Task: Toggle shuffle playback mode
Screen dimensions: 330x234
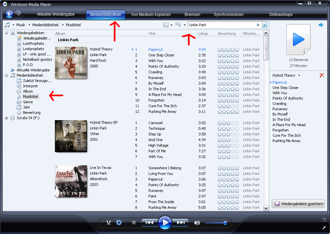Action: [108, 223]
